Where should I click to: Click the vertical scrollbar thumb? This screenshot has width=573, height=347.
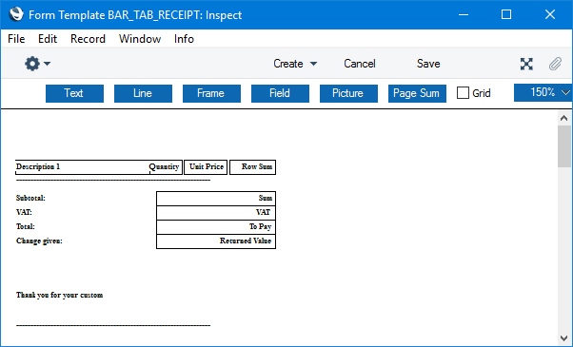coord(563,146)
